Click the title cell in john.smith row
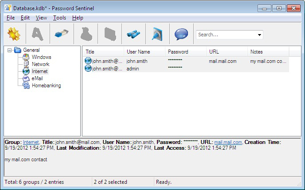Viewport: 305px width, 190px height. (x=107, y=61)
